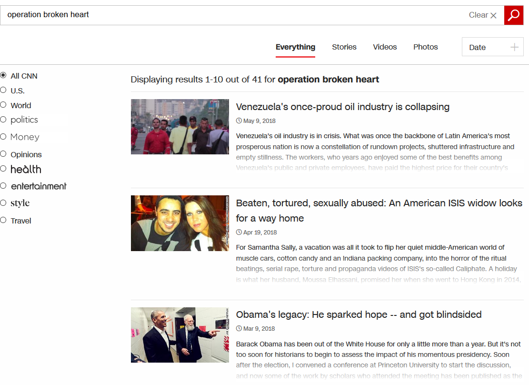Expand the Date filter dropdown

click(x=492, y=47)
